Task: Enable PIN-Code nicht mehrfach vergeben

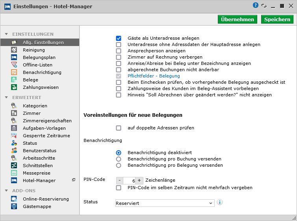Action: (119, 188)
